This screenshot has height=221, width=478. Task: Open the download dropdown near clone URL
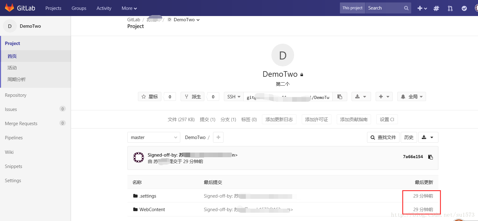click(x=361, y=96)
